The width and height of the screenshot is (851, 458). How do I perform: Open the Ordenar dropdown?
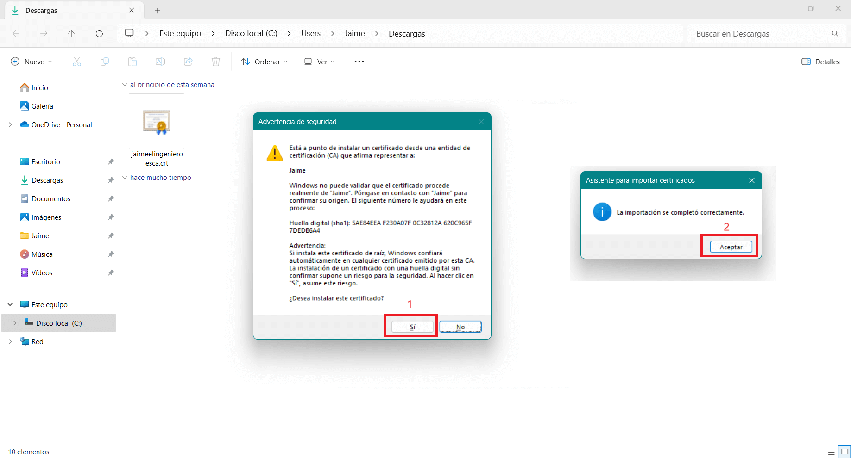[x=265, y=62]
